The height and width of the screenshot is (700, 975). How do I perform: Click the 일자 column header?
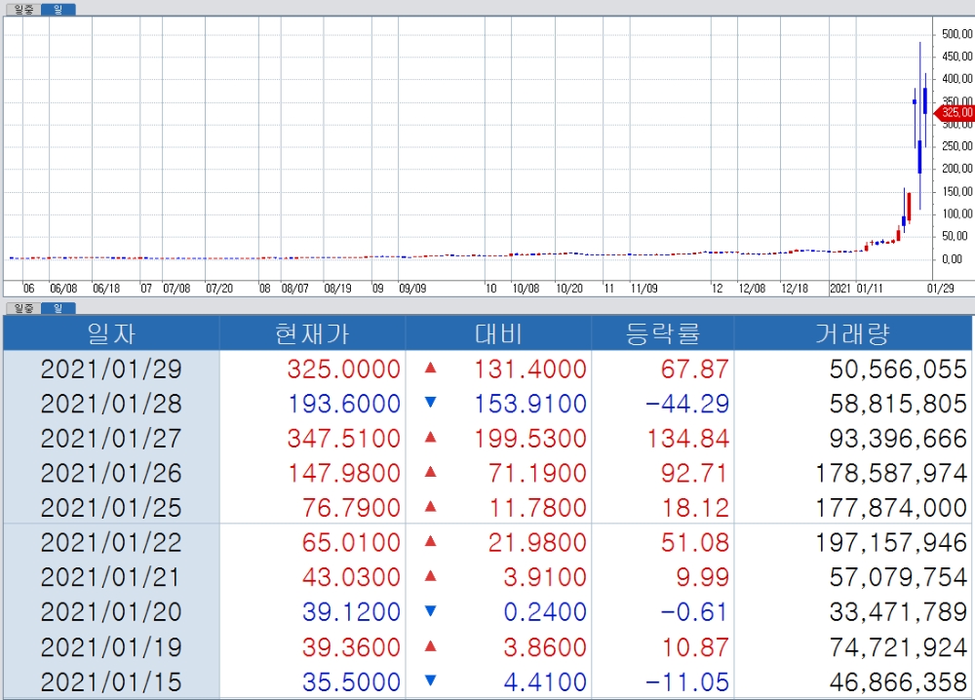tap(111, 333)
